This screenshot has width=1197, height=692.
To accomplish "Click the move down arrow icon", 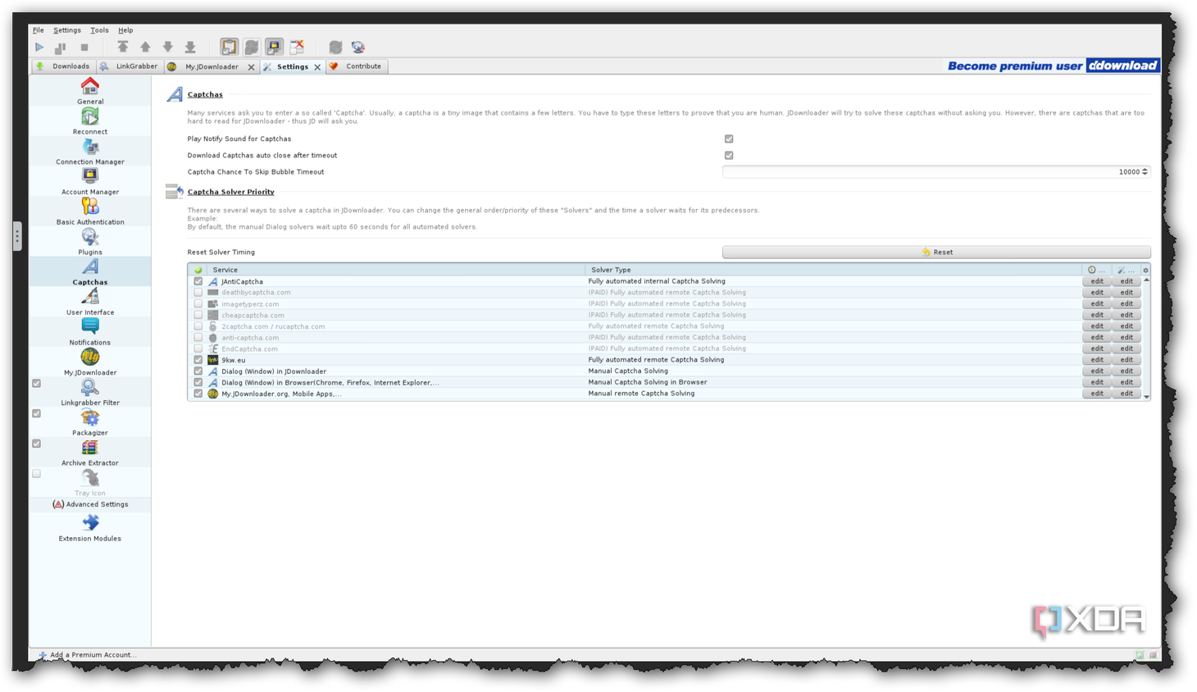I will (x=167, y=48).
